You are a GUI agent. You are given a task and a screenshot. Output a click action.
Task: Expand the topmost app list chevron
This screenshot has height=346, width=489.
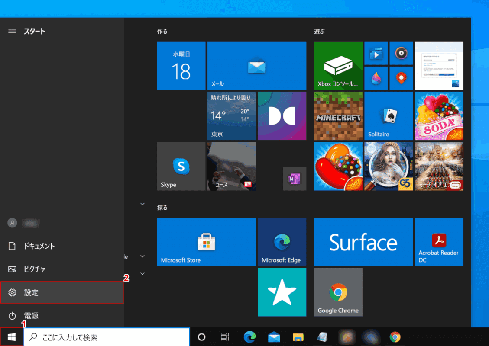(142, 204)
